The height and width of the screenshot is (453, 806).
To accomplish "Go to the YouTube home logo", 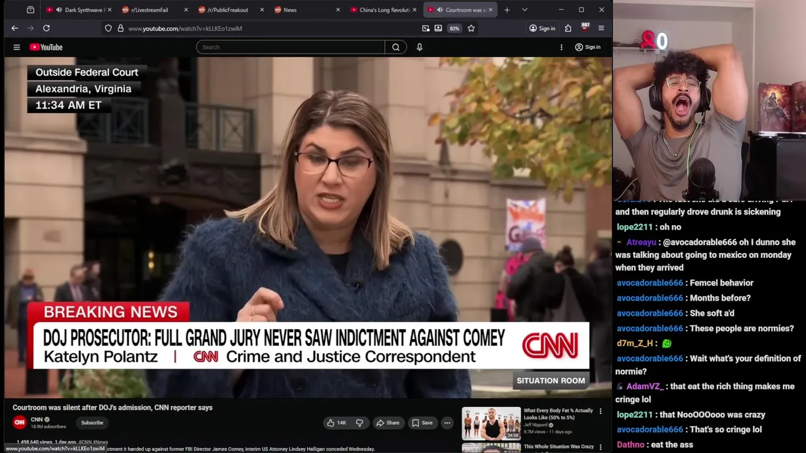I will [46, 47].
